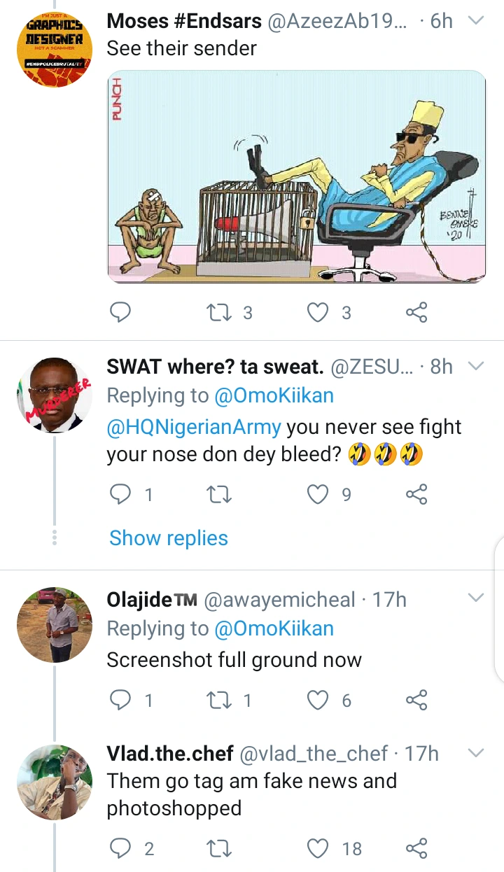Reply to Vlad.the.chef's tweet

point(121,849)
